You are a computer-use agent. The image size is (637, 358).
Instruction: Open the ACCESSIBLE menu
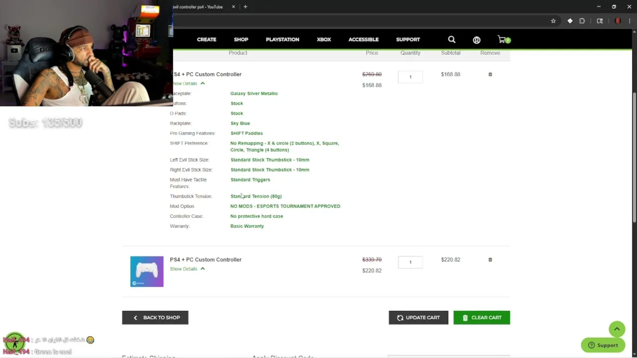363,39
